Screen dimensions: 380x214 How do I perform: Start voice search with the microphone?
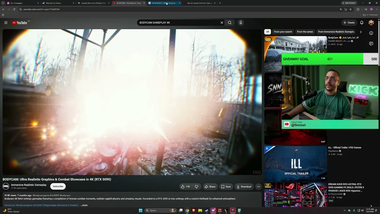coord(241,23)
